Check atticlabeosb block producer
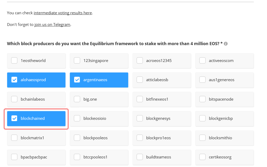The width and height of the screenshot is (267, 167). pos(140,80)
